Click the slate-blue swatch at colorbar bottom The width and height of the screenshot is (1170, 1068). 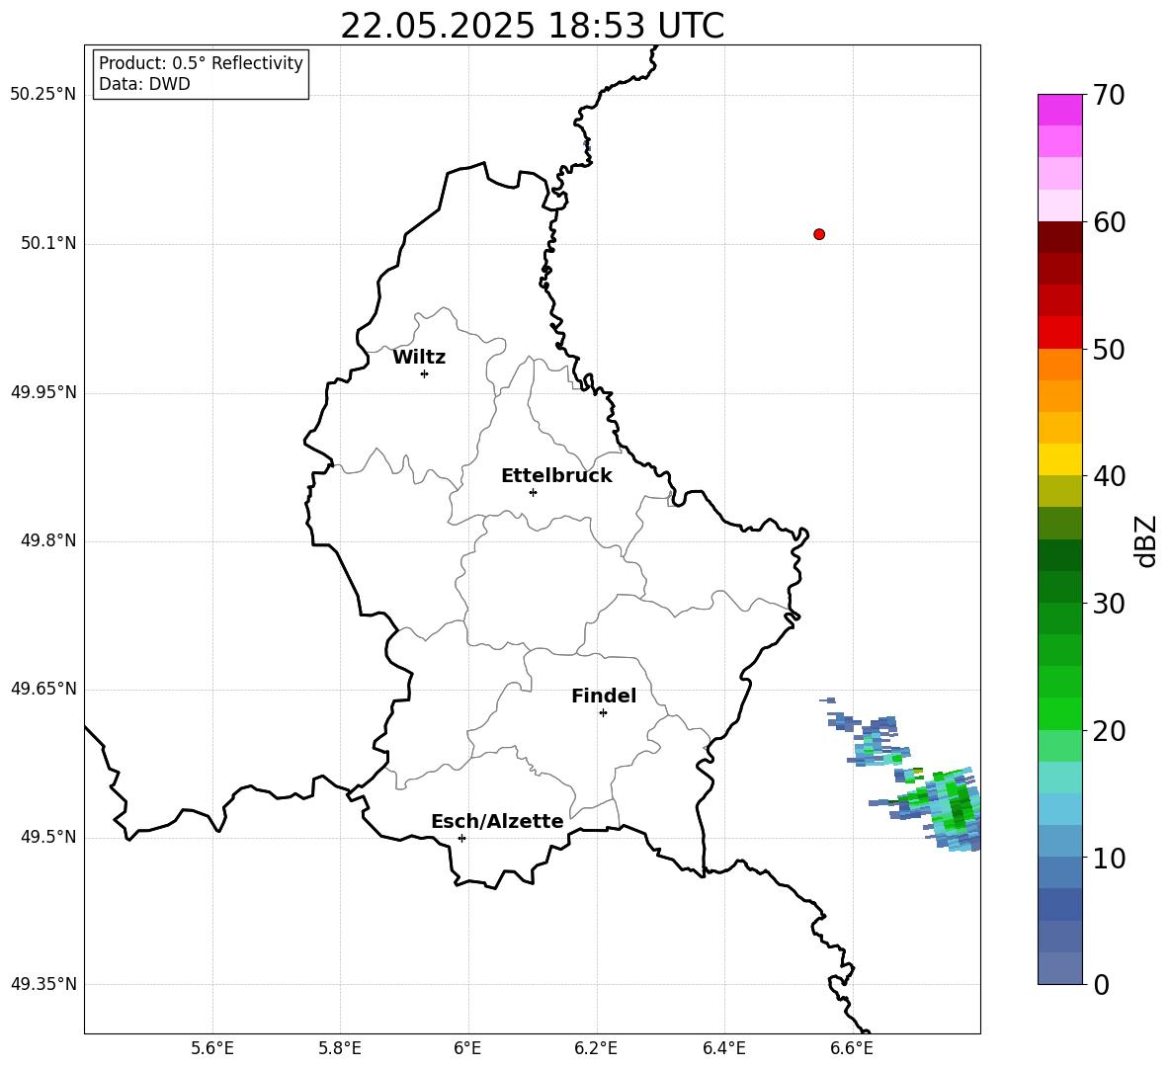(1059, 968)
